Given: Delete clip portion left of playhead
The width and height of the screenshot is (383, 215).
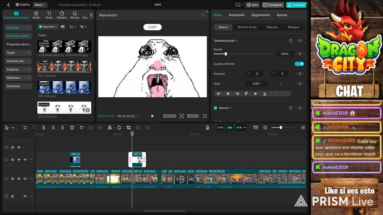Looking at the screenshot, I should [x=53, y=128].
